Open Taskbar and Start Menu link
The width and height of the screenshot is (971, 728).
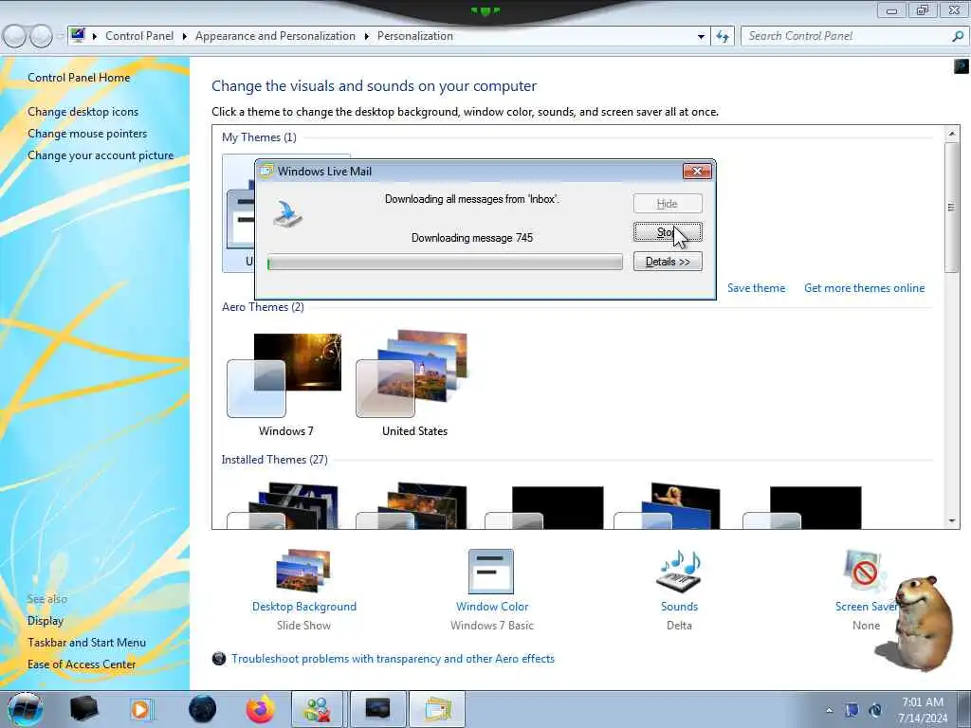(x=86, y=643)
